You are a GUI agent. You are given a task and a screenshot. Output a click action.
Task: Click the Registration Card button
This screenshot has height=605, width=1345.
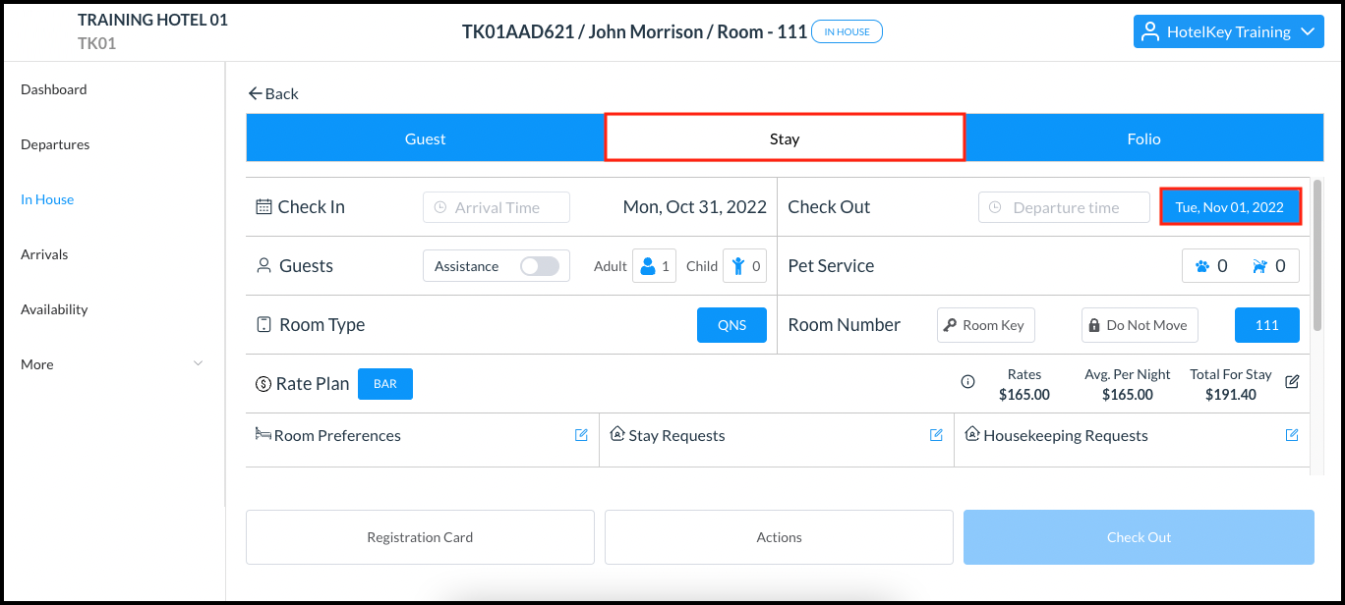pos(420,536)
